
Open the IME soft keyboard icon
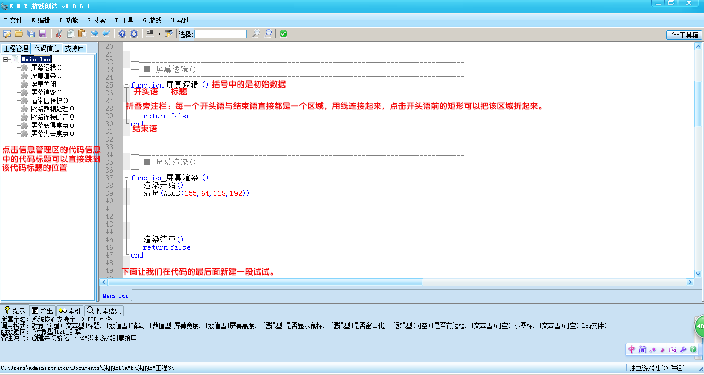point(673,349)
